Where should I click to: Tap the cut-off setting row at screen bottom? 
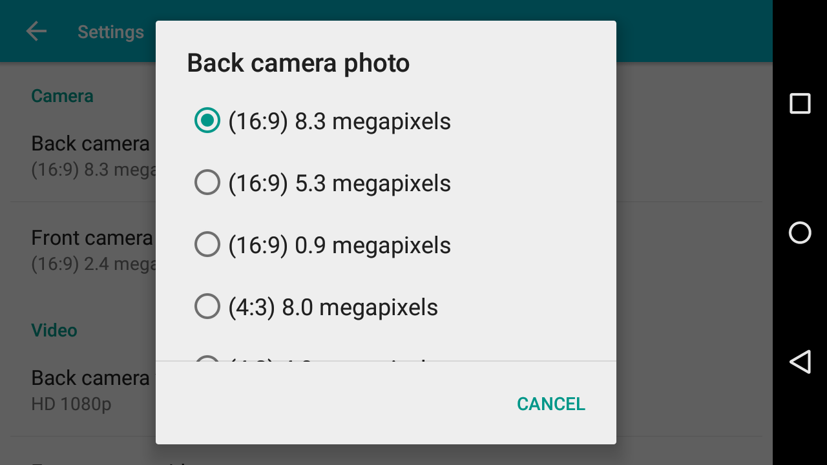[90, 460]
